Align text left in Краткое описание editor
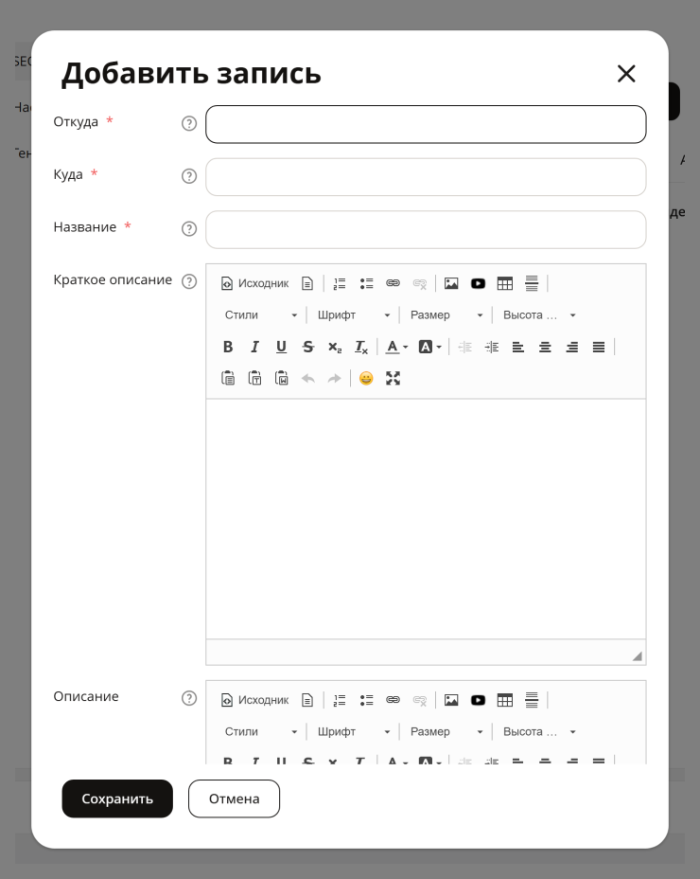 click(518, 347)
